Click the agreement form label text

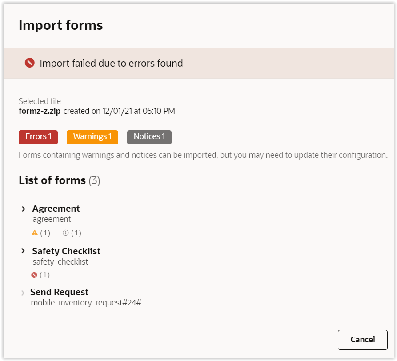[52, 219]
